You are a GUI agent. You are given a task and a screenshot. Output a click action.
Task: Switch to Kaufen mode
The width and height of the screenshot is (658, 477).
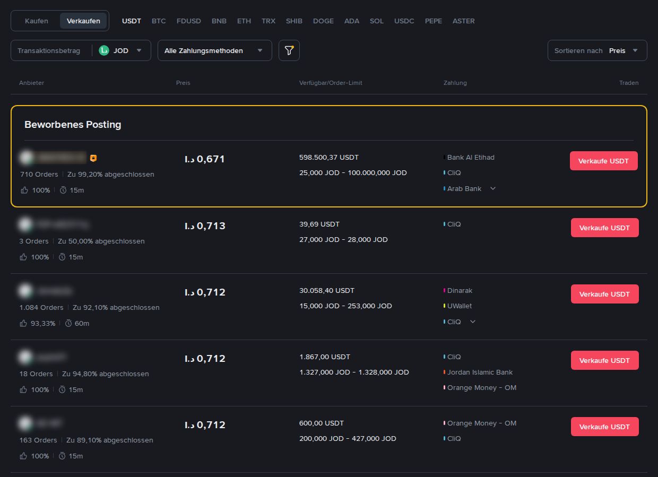[x=37, y=21]
